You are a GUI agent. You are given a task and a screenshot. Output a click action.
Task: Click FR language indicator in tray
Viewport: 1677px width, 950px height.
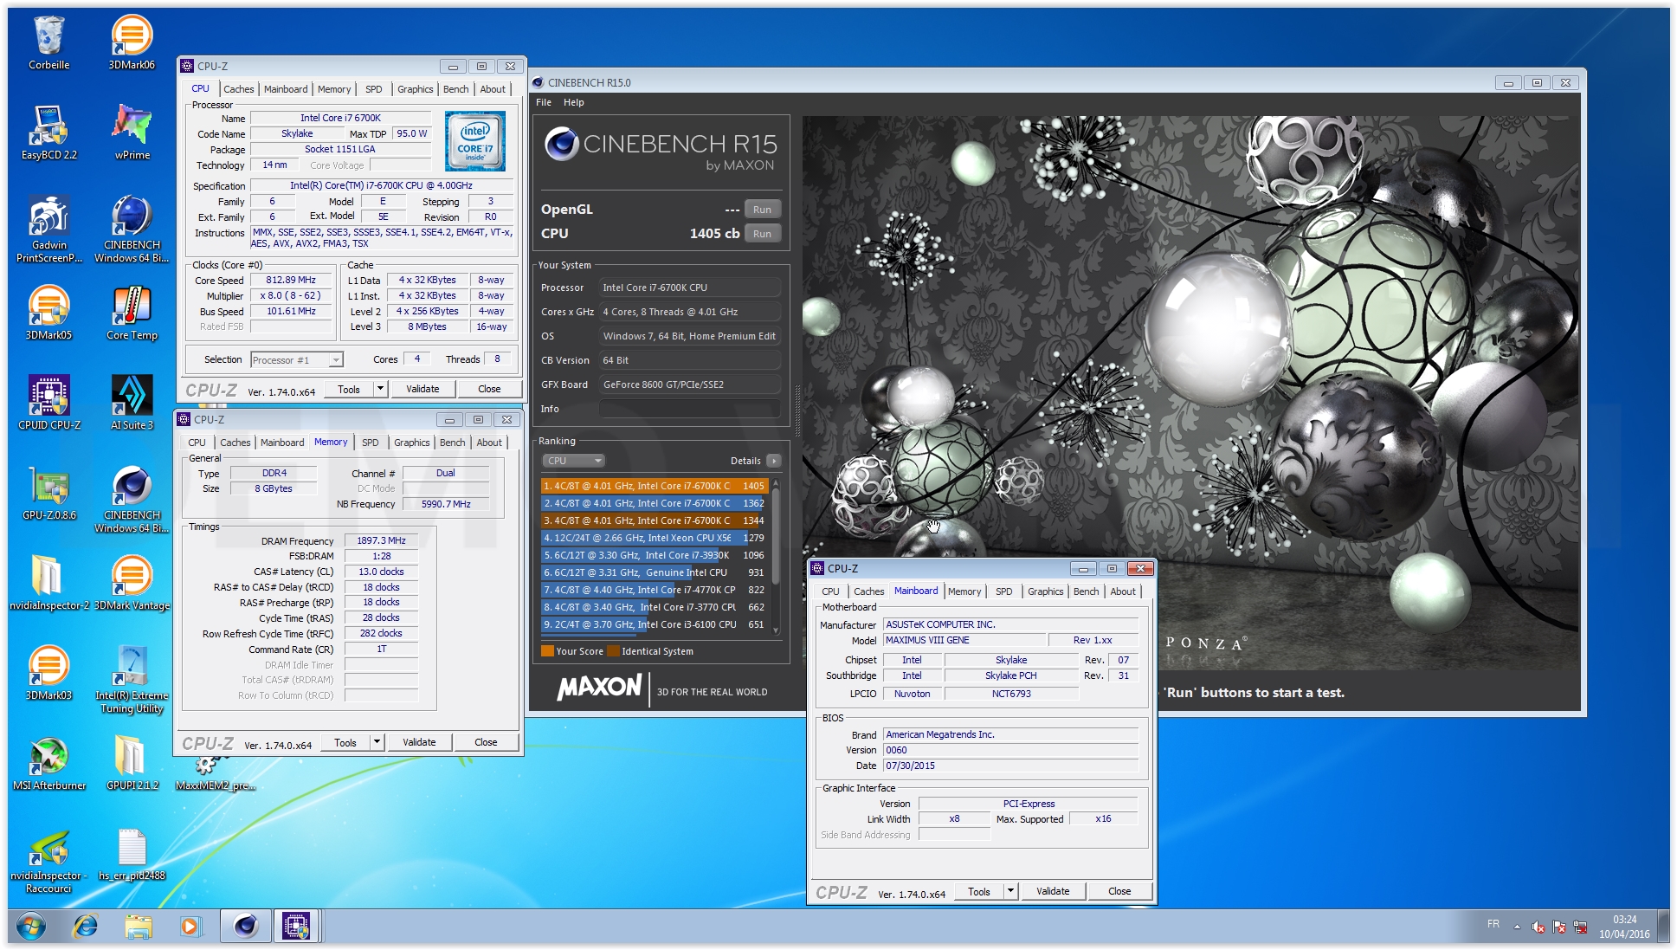tap(1493, 925)
